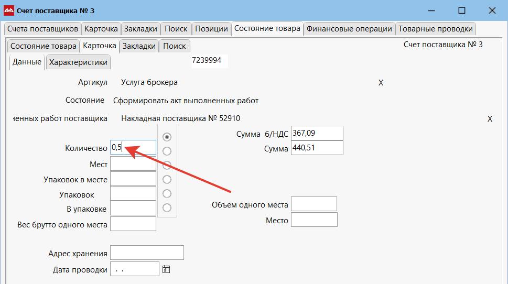Click the Количество input field
The image size is (508, 284).
(x=133, y=148)
